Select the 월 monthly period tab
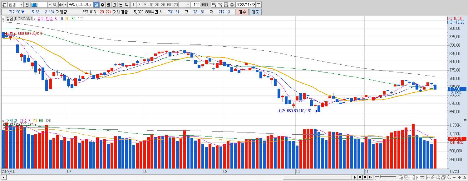468x181 pixels. point(108,5)
